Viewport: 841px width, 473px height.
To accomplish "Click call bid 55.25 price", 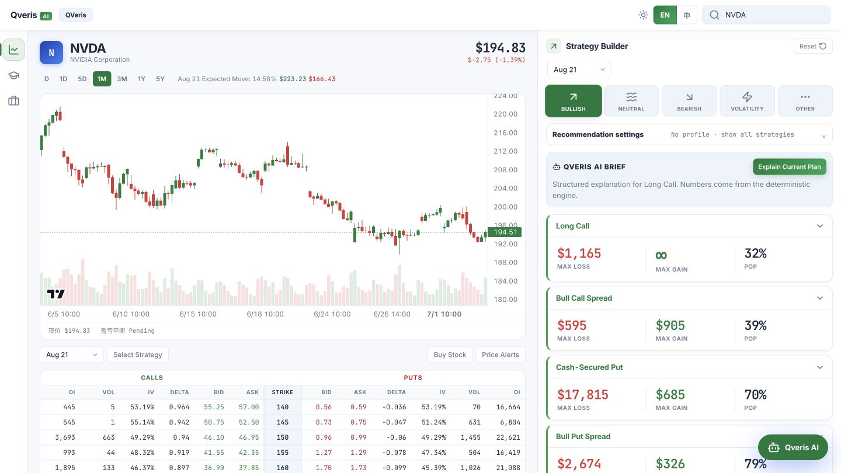I will click(213, 407).
